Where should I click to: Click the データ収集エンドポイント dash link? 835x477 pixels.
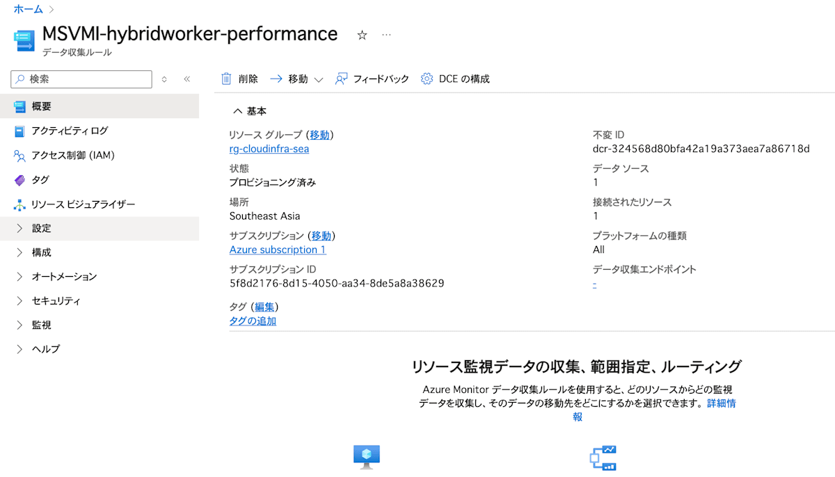point(594,284)
